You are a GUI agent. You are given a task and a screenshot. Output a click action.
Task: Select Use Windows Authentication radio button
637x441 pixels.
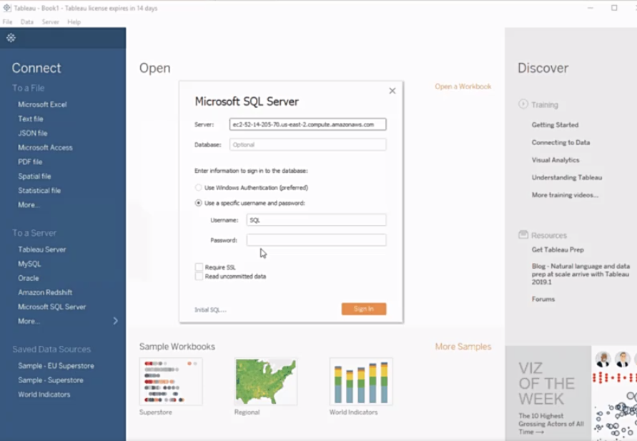pos(198,187)
